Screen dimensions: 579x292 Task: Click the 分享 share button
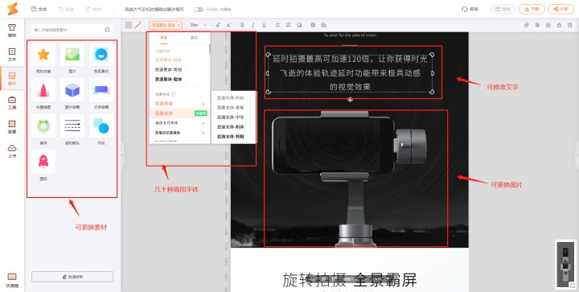pos(561,9)
